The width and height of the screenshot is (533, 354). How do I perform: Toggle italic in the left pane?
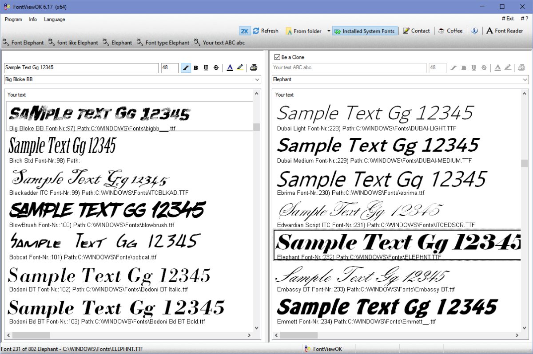tap(186, 68)
